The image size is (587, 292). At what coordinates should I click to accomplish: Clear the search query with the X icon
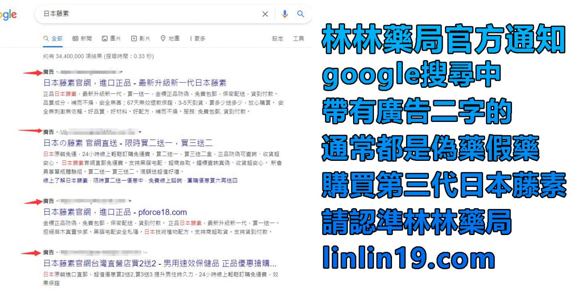pyautogui.click(x=265, y=14)
